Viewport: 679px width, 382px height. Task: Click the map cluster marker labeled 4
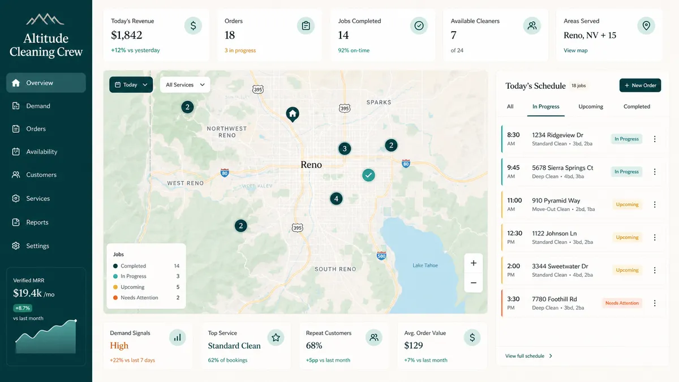click(x=336, y=199)
